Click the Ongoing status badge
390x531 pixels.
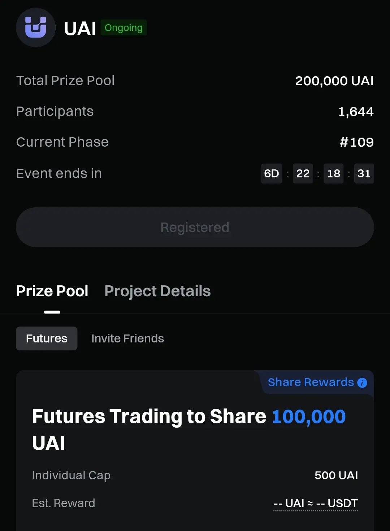(x=123, y=28)
